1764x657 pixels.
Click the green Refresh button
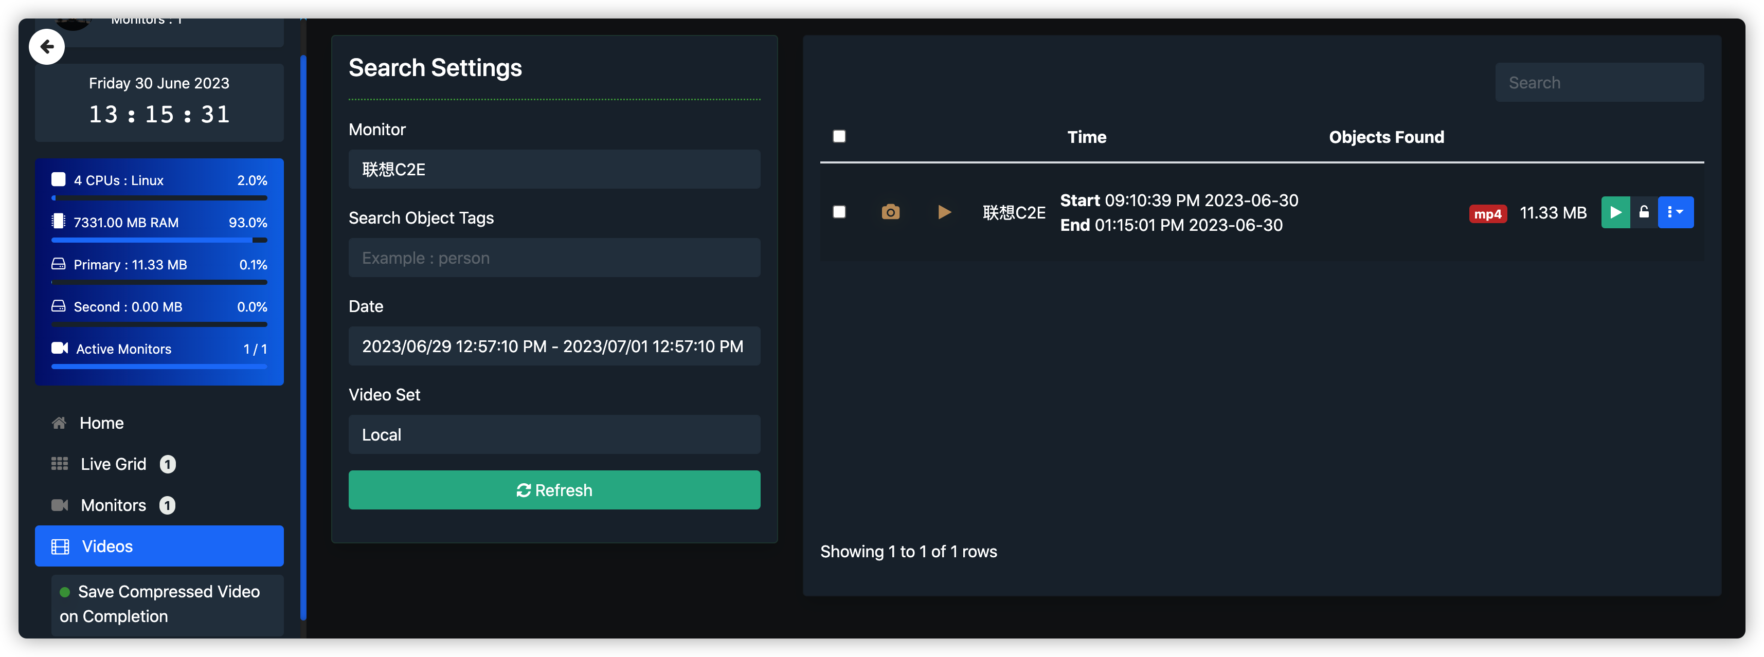point(553,490)
